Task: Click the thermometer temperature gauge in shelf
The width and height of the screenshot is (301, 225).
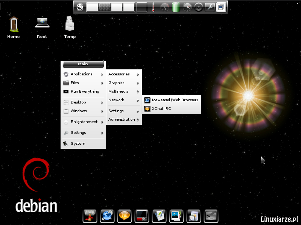Action: tap(153, 7)
